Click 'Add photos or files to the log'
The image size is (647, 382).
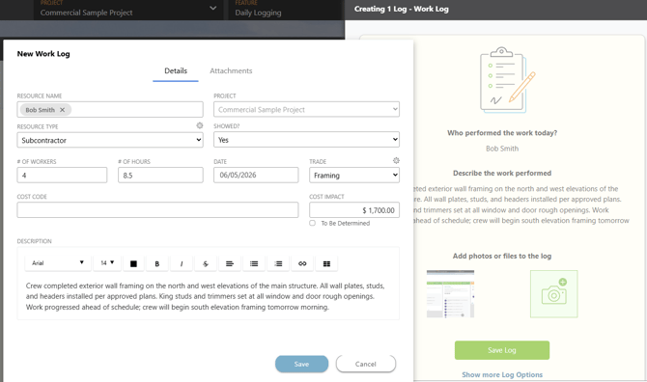tap(502, 256)
